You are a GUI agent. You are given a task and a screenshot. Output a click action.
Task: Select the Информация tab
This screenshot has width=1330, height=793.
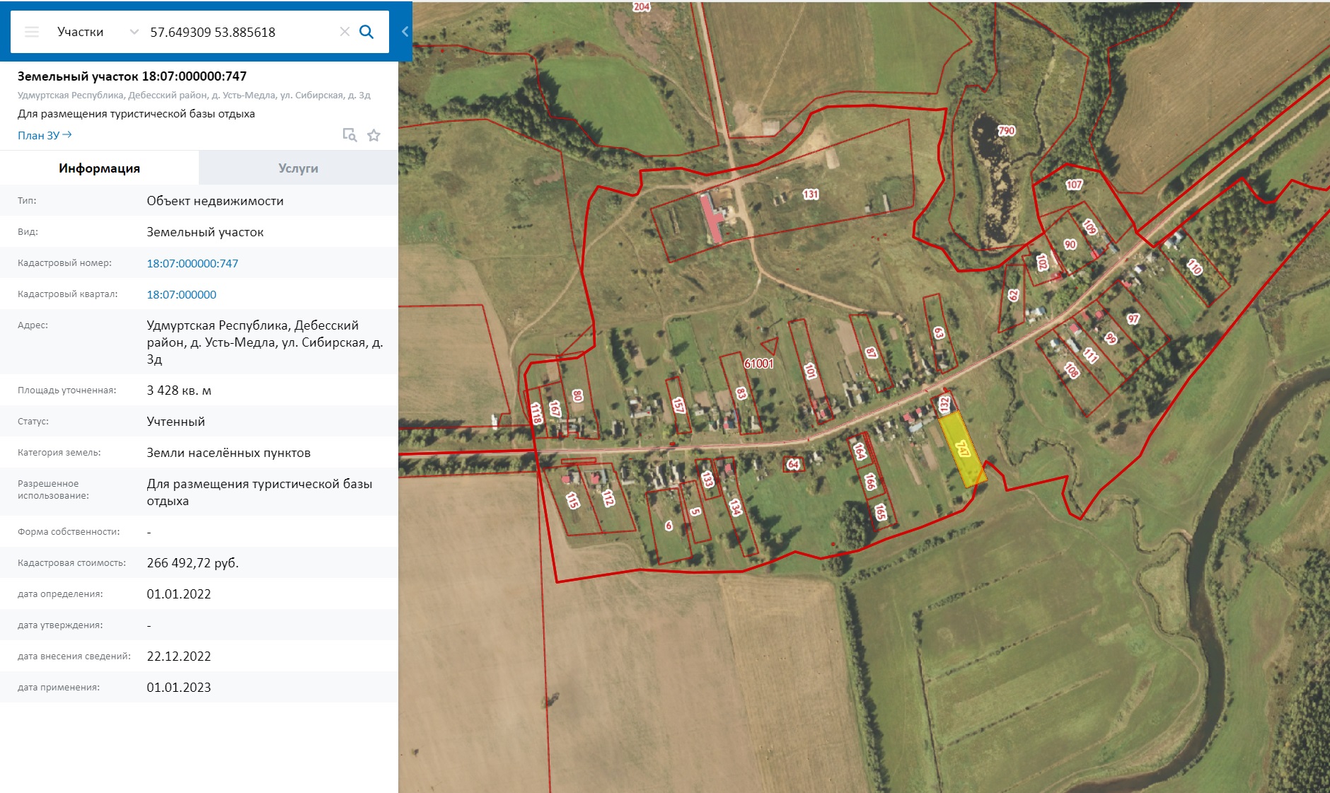[x=99, y=168]
